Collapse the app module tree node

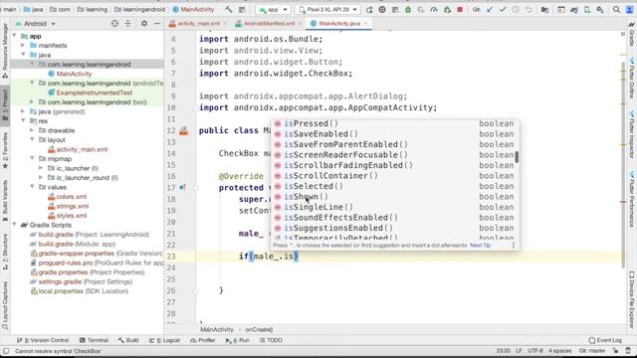point(15,36)
